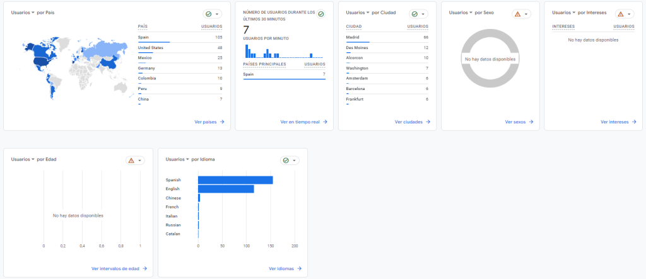646x279 pixels.
Task: Click green check status icon in Idioma card
Action: 286,161
